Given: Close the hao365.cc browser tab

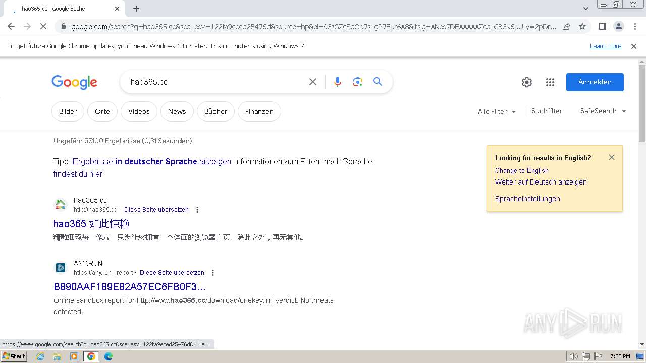Looking at the screenshot, I should pyautogui.click(x=117, y=9).
